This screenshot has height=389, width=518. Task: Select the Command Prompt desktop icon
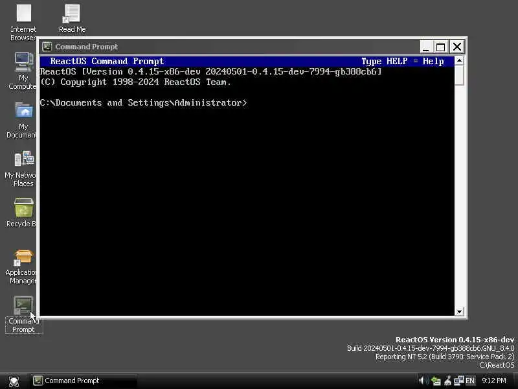click(x=23, y=314)
